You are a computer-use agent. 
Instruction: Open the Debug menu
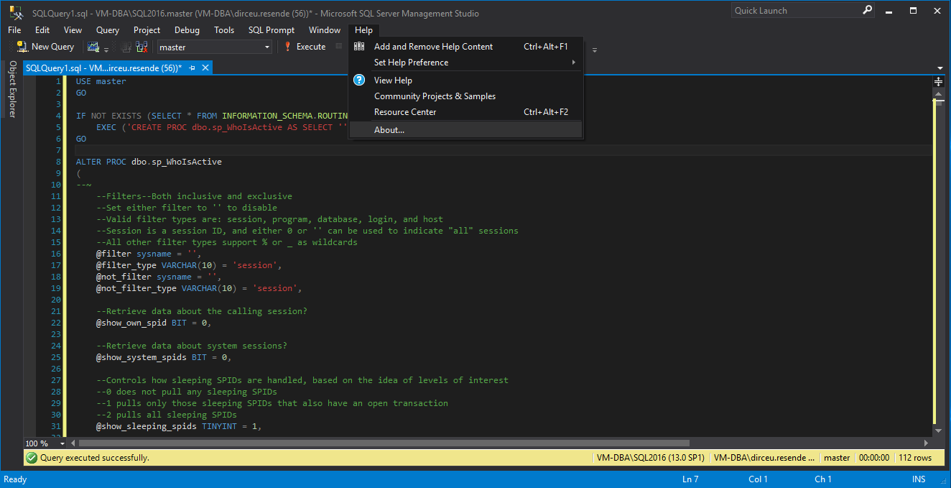pyautogui.click(x=187, y=30)
